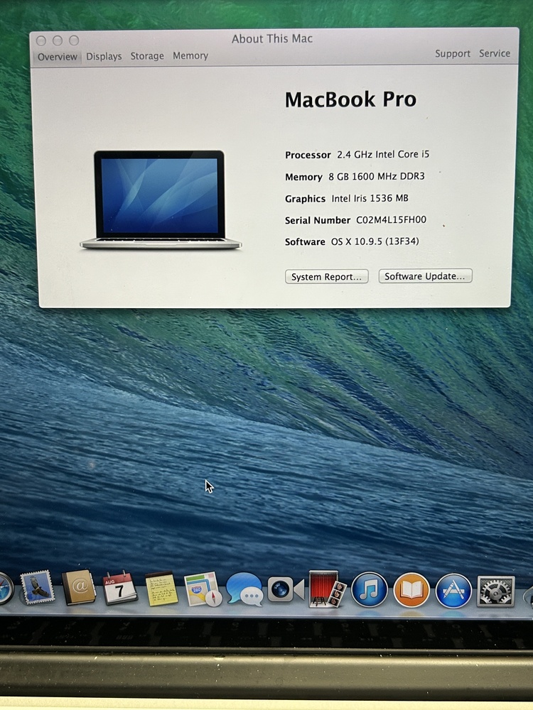This screenshot has width=533, height=710.
Task: Launch Maps from the dock
Action: (203, 589)
